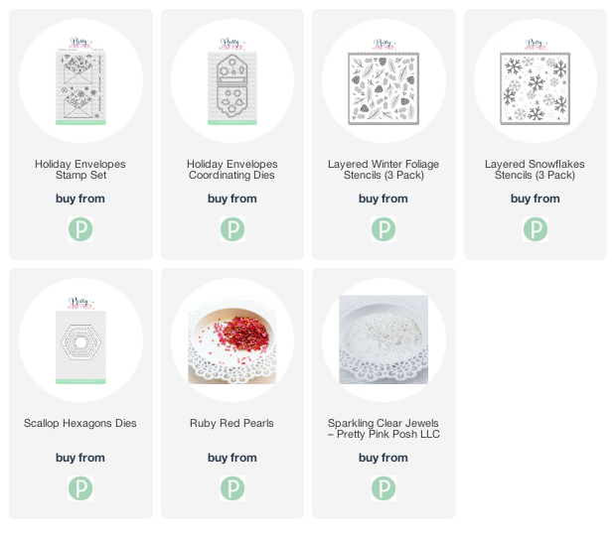The width and height of the screenshot is (616, 540).
Task: Open the P shop icon for Holiday Envelopes Coordinating Dies
Action: (232, 229)
